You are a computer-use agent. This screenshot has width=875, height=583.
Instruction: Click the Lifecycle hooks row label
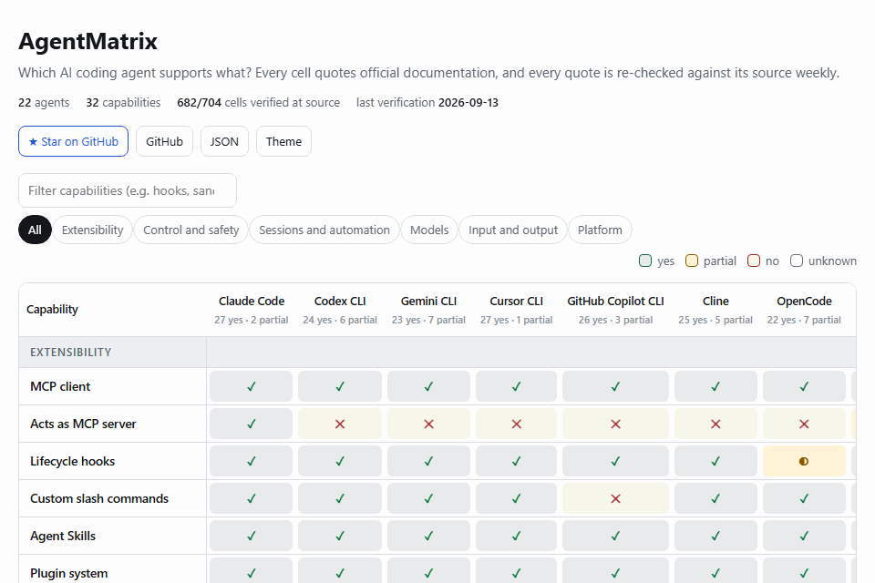(73, 461)
